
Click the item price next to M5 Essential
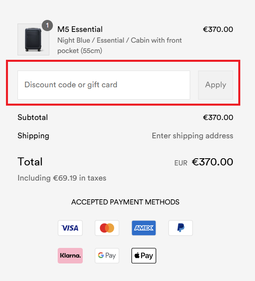pyautogui.click(x=218, y=29)
